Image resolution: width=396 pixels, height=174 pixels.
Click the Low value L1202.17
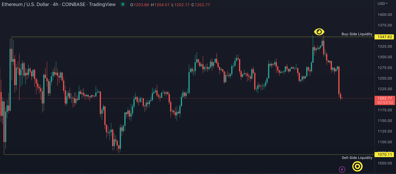(180, 5)
